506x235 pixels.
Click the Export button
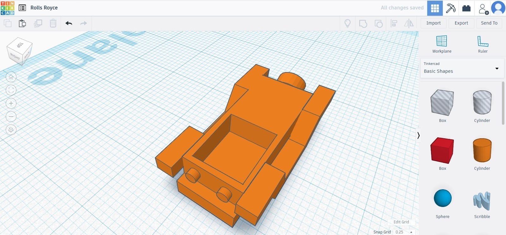(461, 23)
